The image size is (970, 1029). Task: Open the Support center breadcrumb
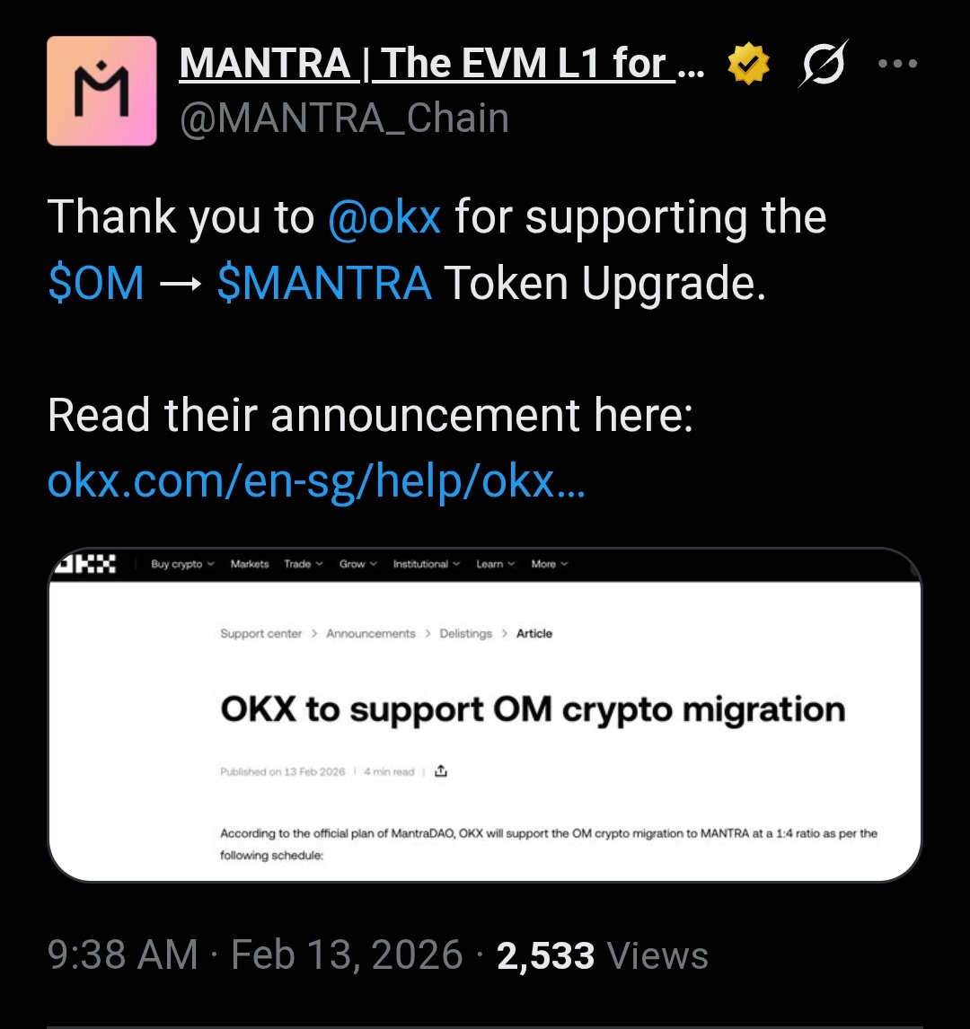260,634
